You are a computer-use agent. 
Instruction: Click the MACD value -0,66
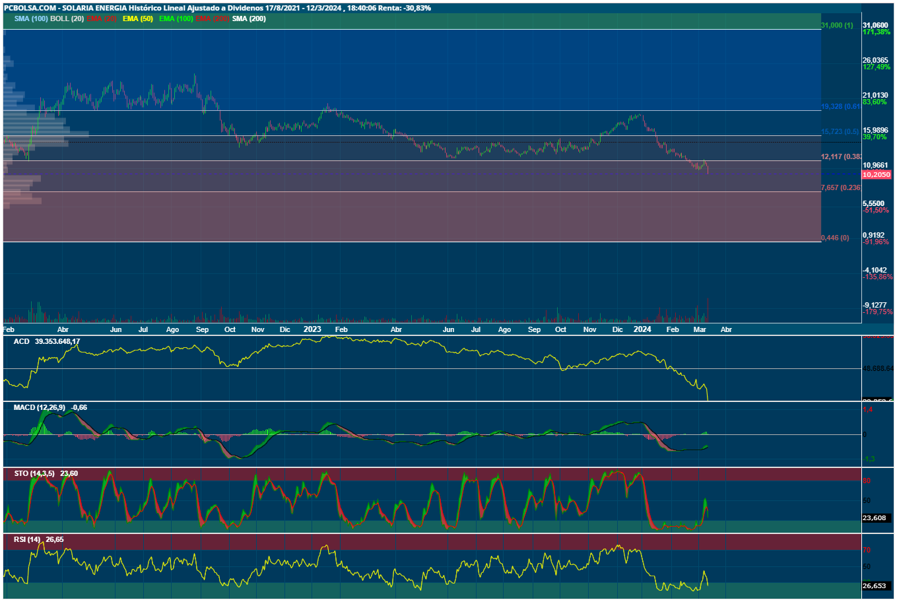[x=79, y=407]
